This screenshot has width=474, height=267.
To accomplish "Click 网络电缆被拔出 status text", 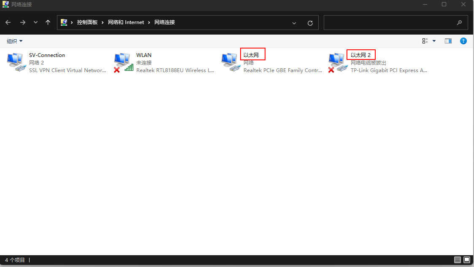I will 368,62.
